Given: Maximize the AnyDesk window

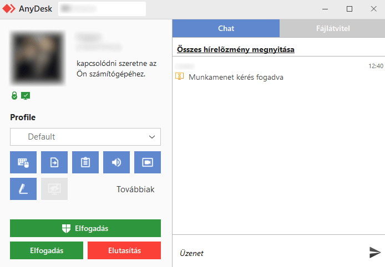Looking at the screenshot, I should tap(349, 9).
